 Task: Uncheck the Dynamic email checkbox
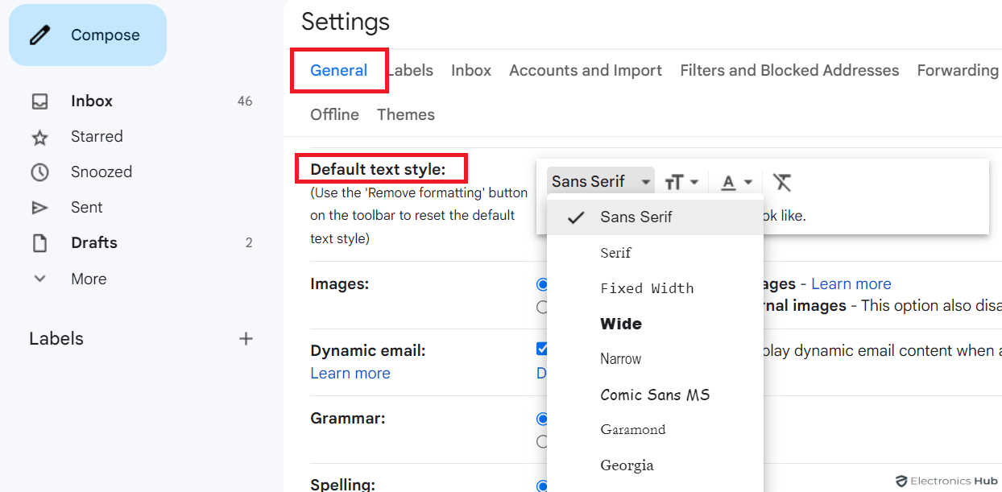pos(541,350)
